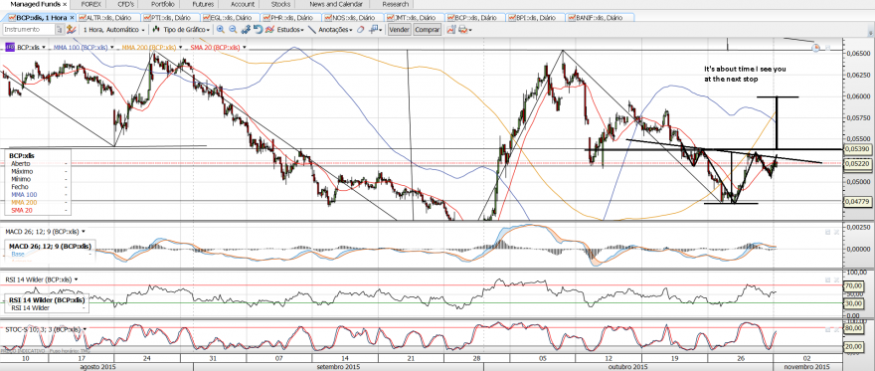The image size is (875, 371).
Task: Click the chart icon next to Instrumento field
Action: 71,29
